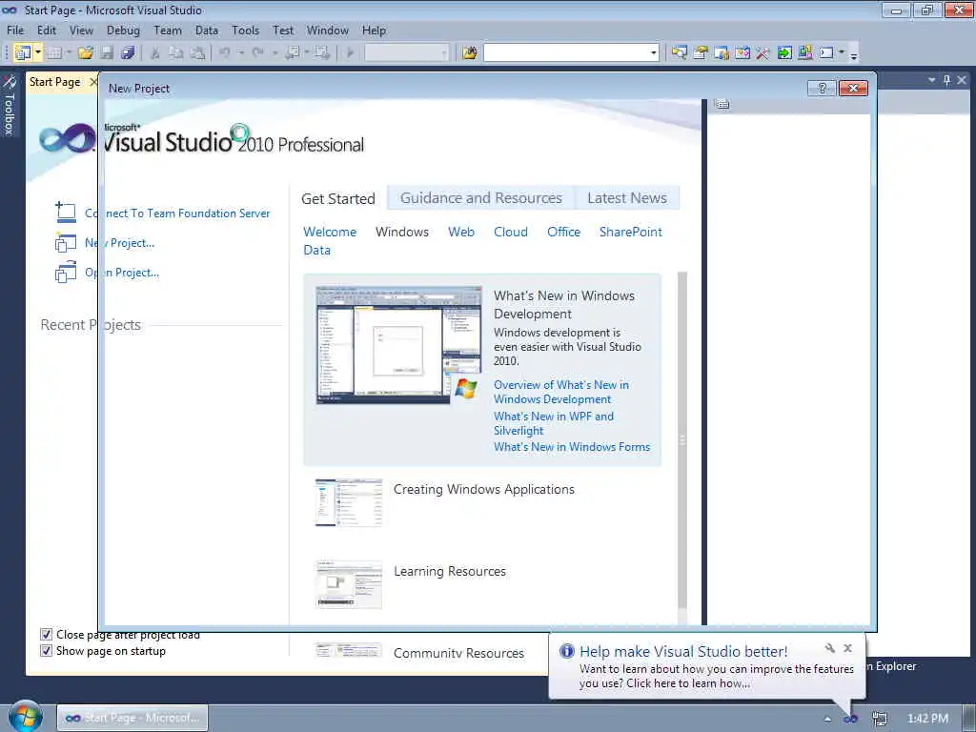Viewport: 976px width, 732px height.
Task: Click the Start Page scrollbar
Action: [682, 442]
